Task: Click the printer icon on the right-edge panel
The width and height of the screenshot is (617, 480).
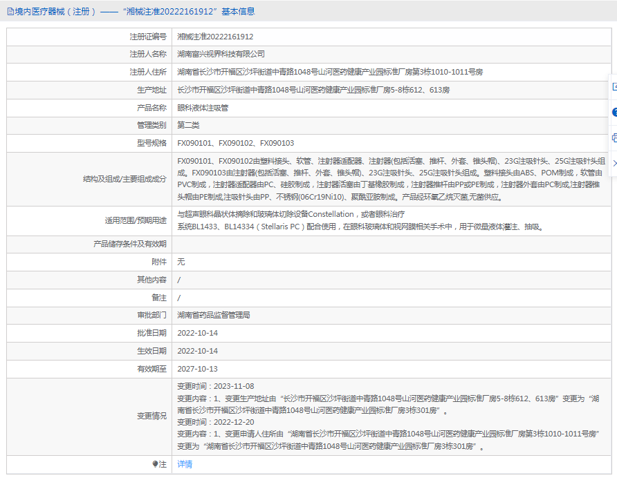Action: tap(614, 138)
